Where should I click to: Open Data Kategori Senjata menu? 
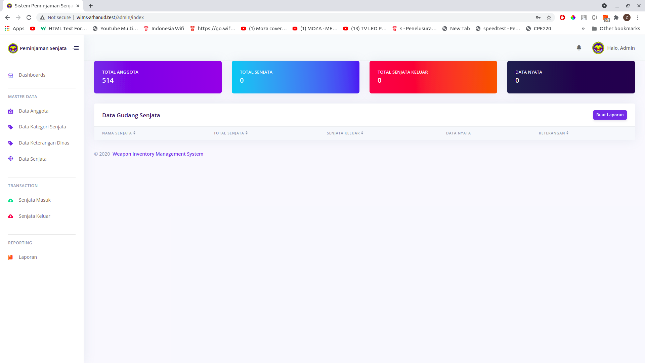point(42,127)
